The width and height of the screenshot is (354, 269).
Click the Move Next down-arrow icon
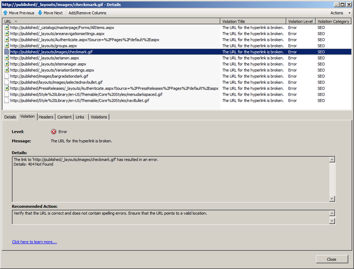click(40, 13)
